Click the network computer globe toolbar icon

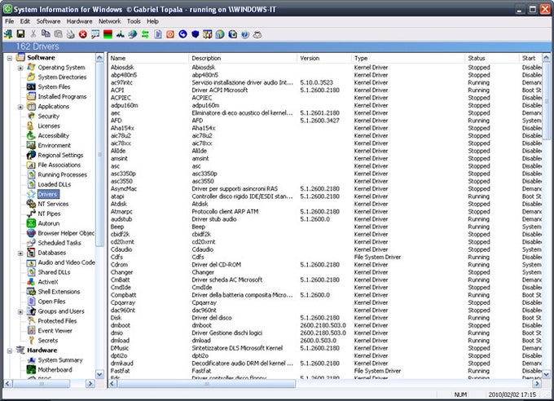click(133, 34)
